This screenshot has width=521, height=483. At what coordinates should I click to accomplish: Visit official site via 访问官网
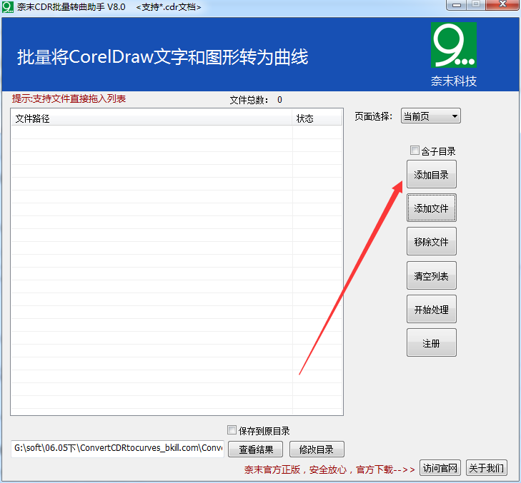click(x=440, y=468)
